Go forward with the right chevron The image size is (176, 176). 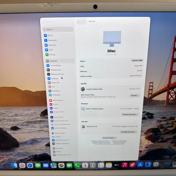click(x=84, y=22)
